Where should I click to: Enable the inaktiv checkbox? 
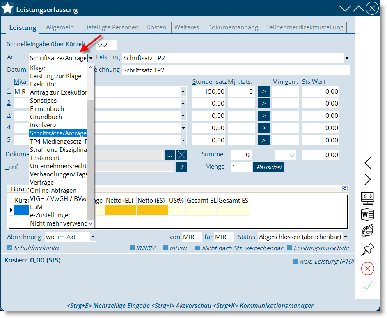point(132,248)
